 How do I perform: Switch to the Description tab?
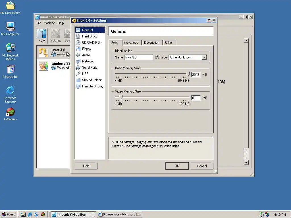coord(152,43)
